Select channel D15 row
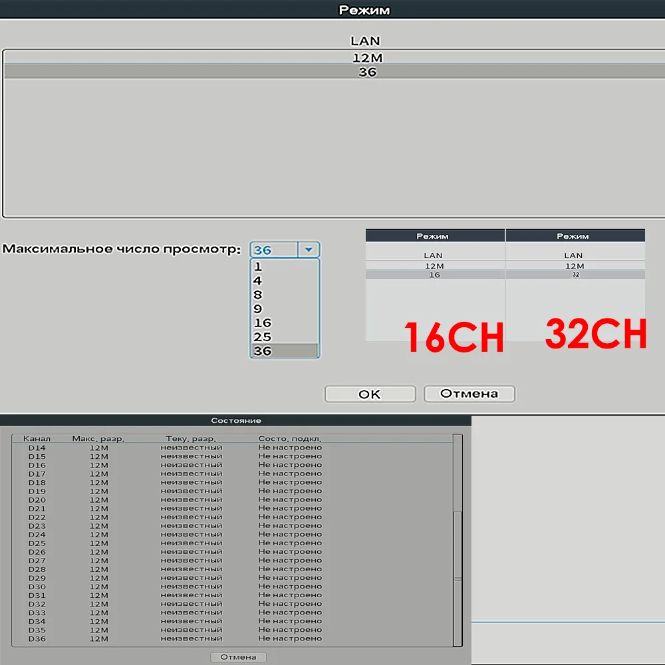The image size is (665, 665). pos(232,456)
